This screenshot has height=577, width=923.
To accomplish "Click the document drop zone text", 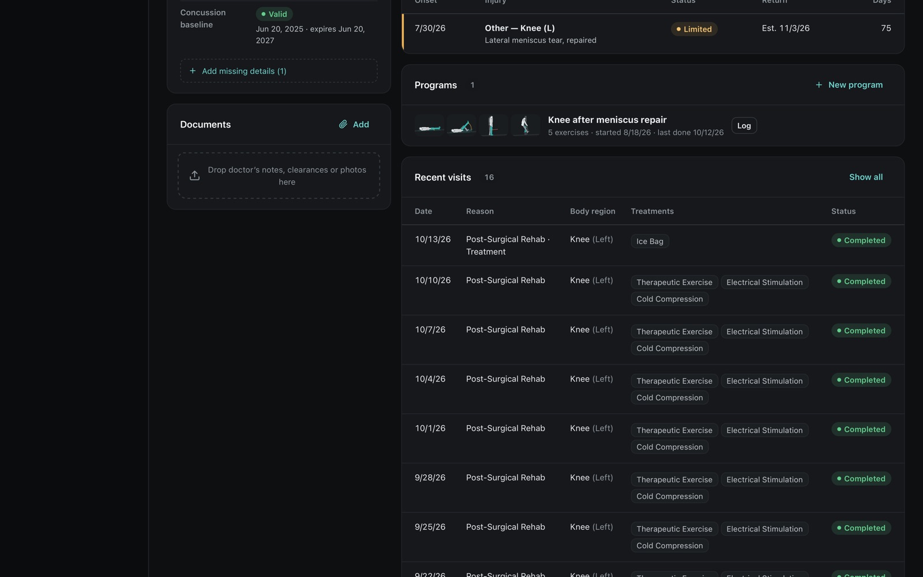I will [287, 176].
